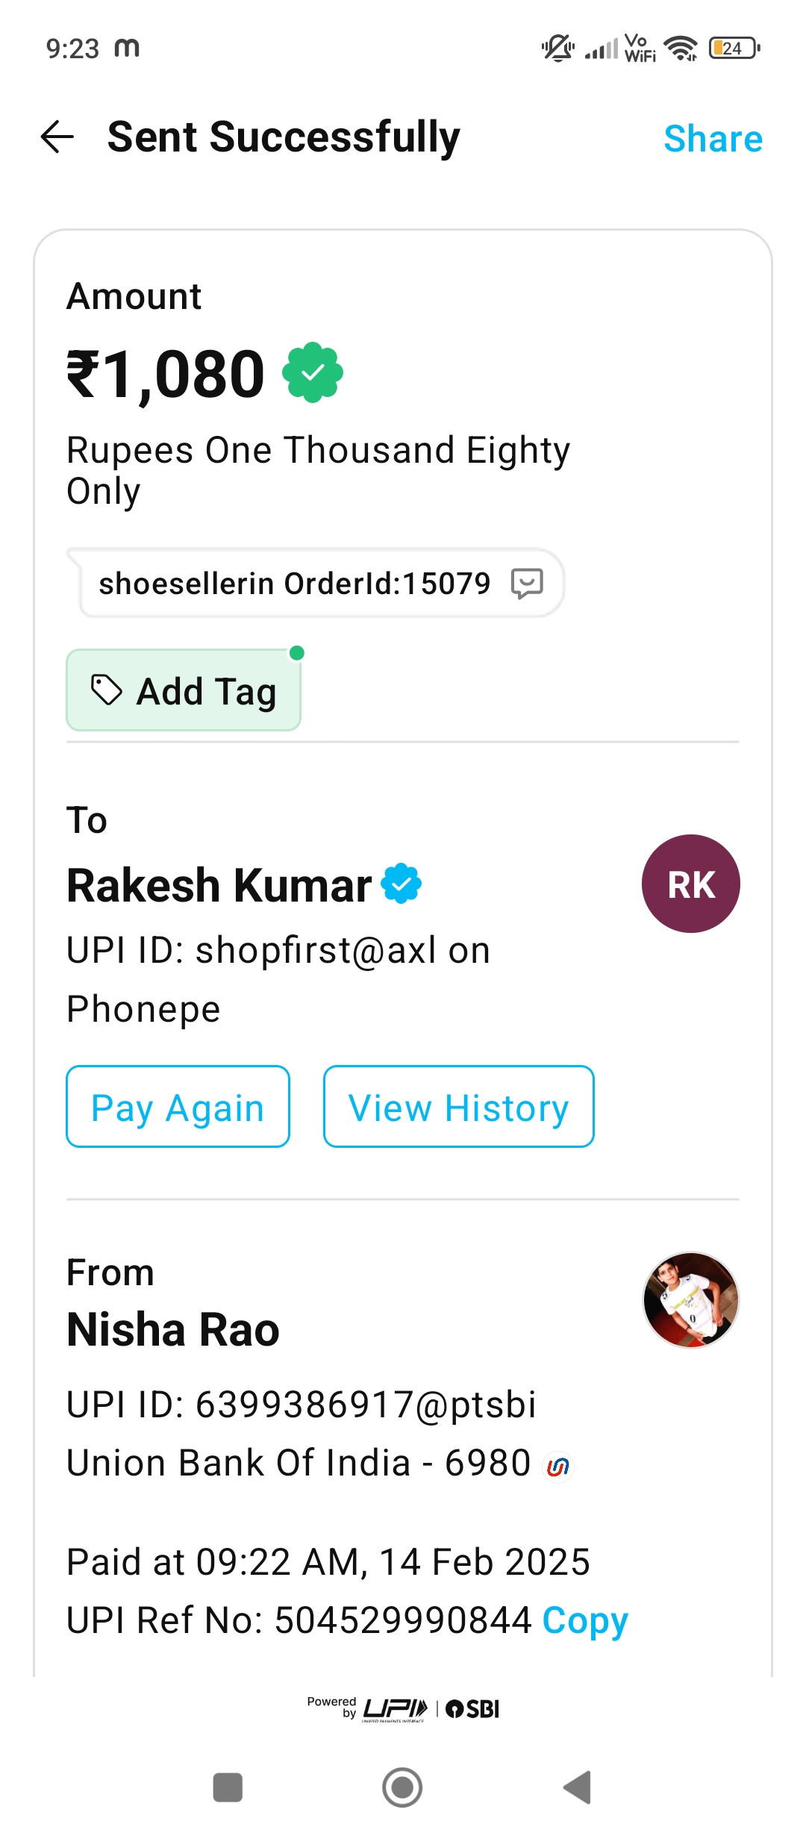This screenshot has width=806, height=1836.
Task: Tap the SBI logo in footer
Action: click(x=472, y=1709)
